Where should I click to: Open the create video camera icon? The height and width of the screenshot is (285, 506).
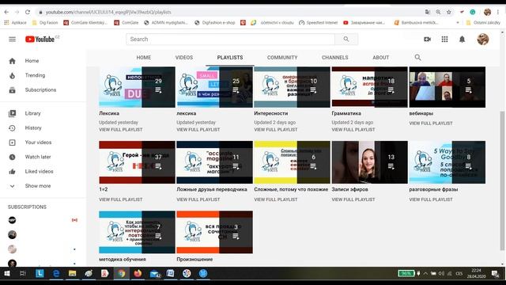point(427,39)
